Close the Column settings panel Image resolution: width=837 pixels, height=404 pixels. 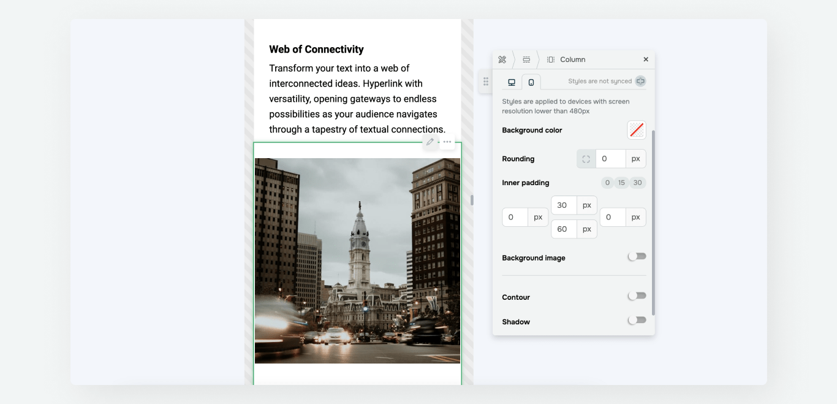pyautogui.click(x=646, y=59)
